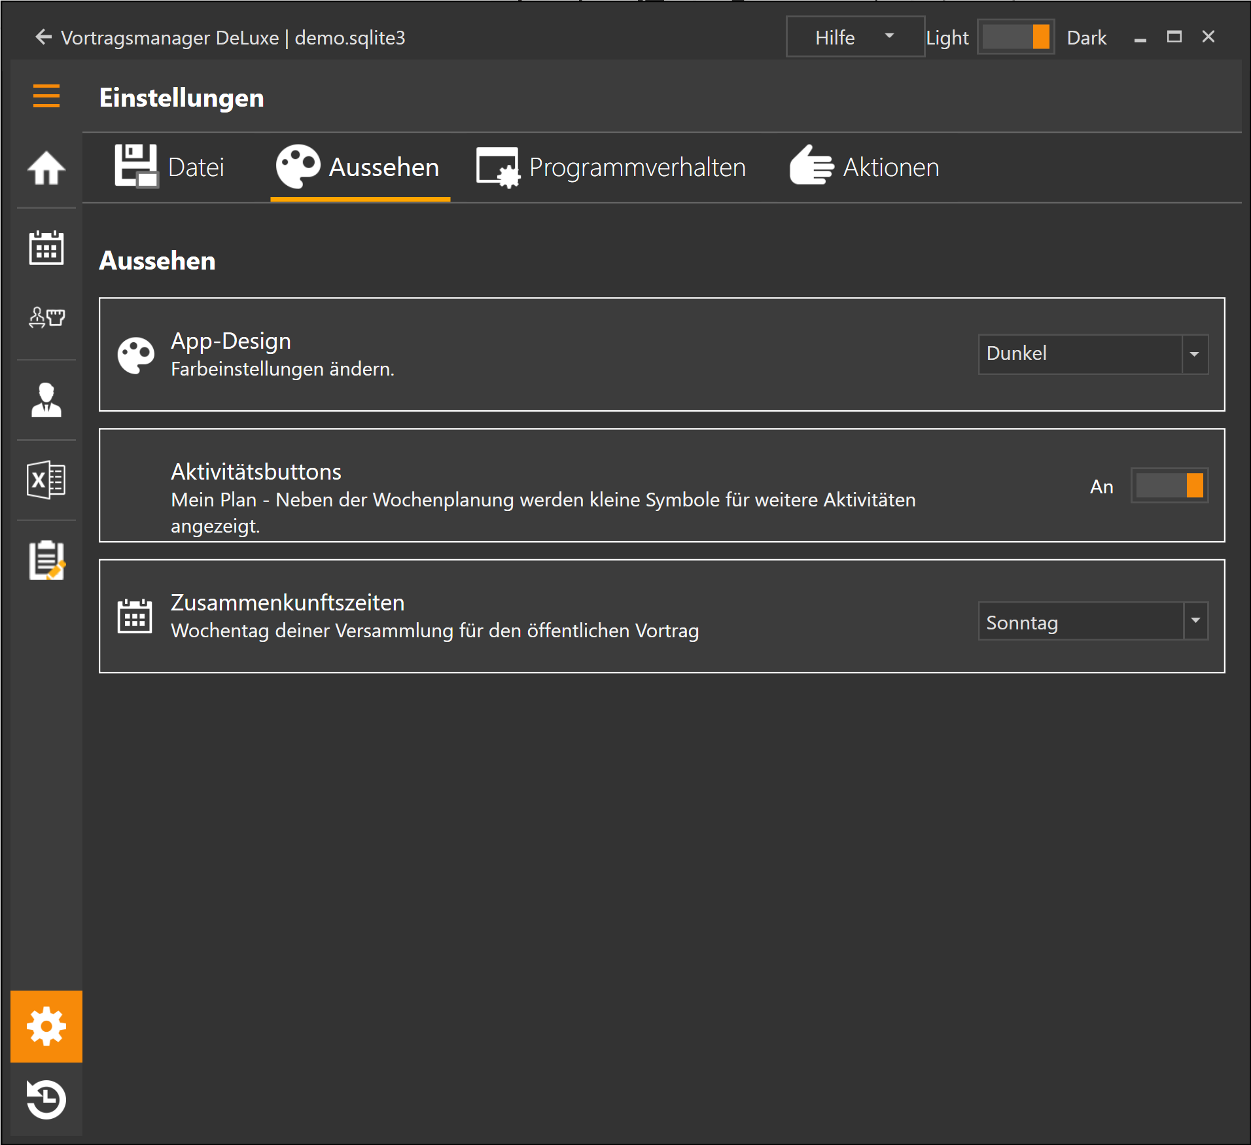Screen dimensions: 1251x1145
Task: Maximize the application window
Action: click(x=1174, y=37)
